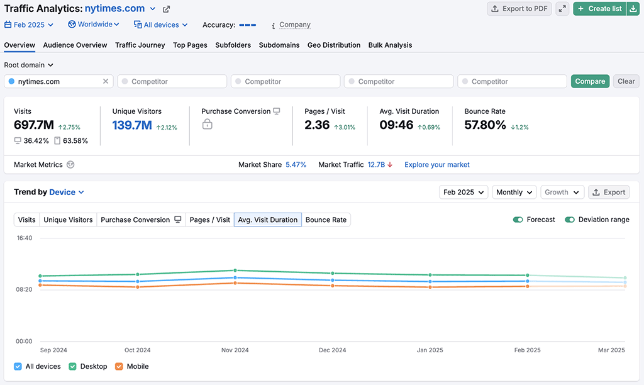644x385 pixels.
Task: Switch to the Subfolders tab
Action: click(x=233, y=45)
